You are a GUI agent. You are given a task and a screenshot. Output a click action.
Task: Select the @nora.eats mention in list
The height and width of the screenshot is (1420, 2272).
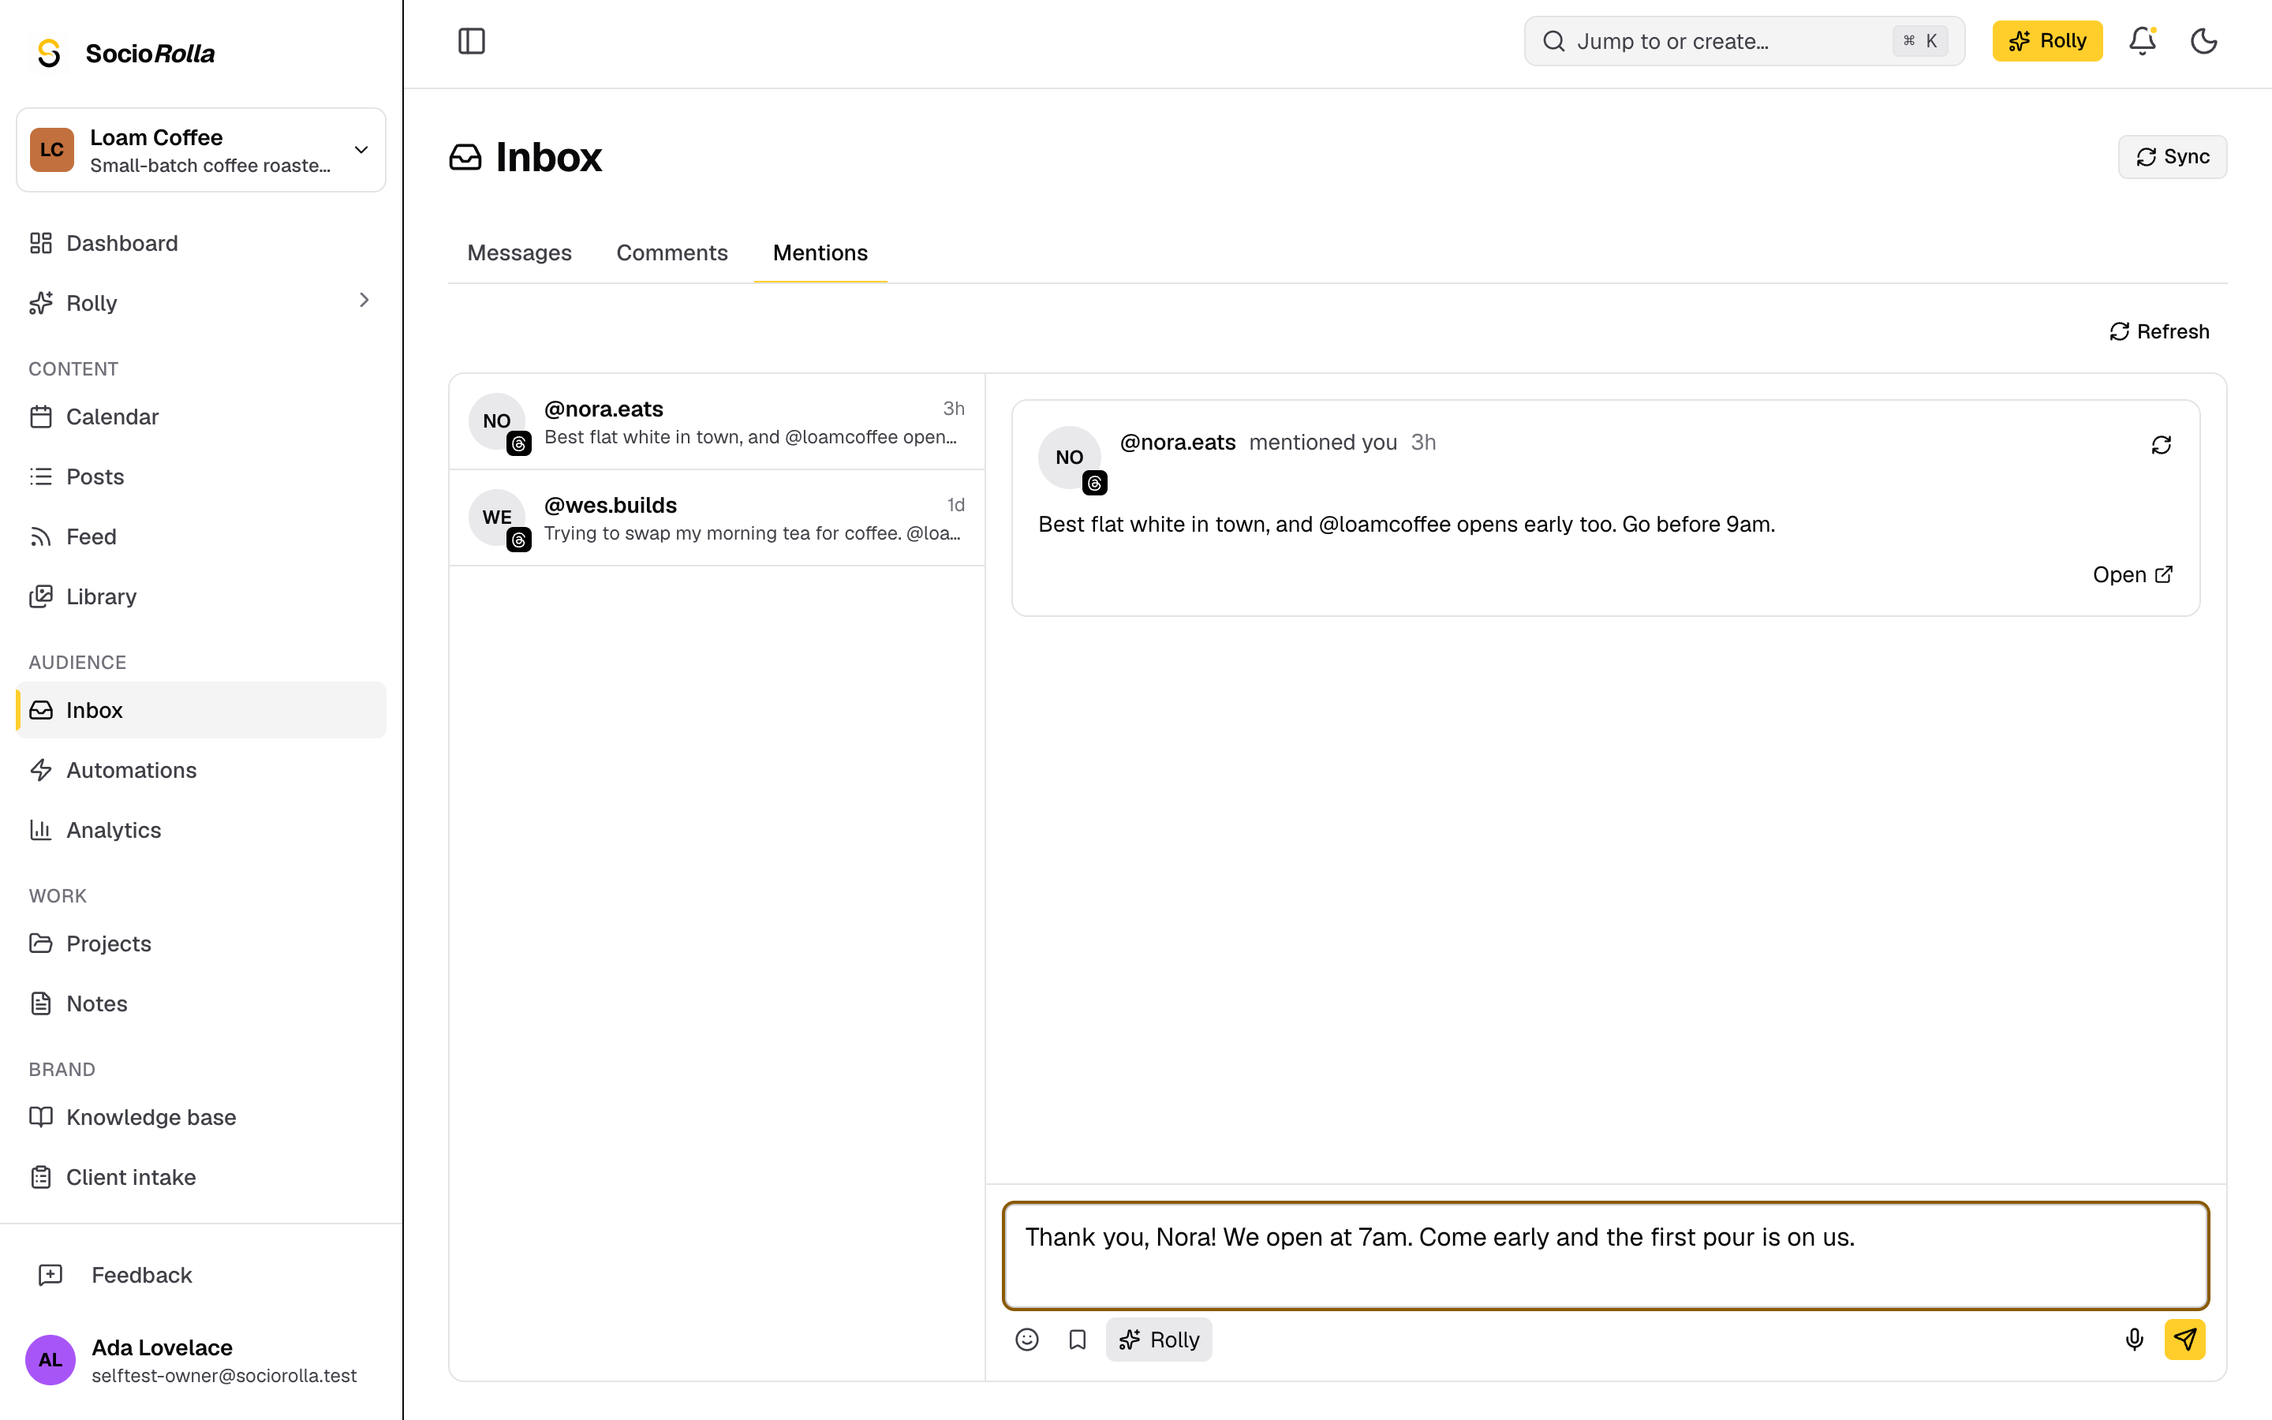click(x=717, y=422)
